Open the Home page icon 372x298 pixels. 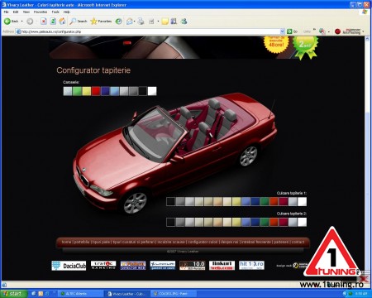pyautogui.click(x=62, y=22)
